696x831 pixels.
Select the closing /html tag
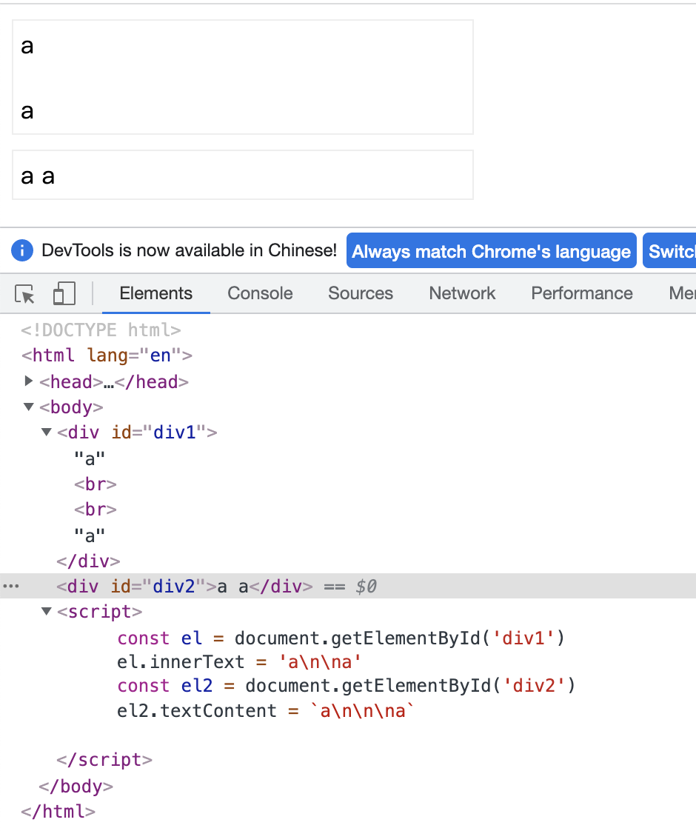click(58, 811)
